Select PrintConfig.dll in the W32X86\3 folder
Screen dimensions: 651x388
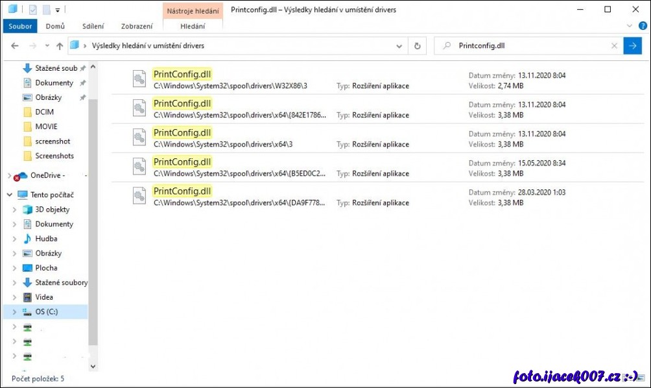tap(182, 73)
